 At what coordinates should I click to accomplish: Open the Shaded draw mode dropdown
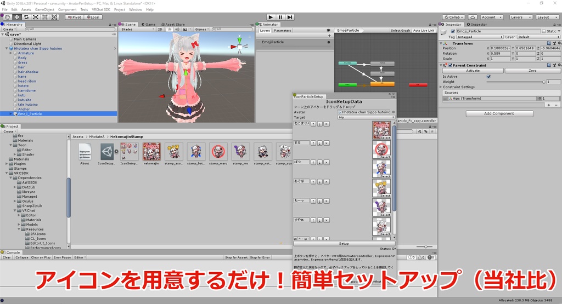coord(138,30)
